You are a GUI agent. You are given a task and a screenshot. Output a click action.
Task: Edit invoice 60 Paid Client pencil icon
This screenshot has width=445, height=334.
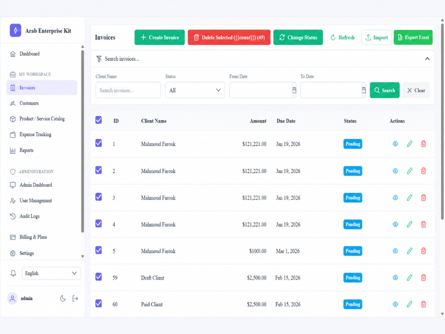click(409, 304)
